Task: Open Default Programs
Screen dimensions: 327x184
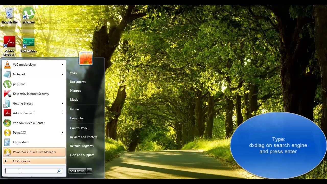Action: coord(82,146)
